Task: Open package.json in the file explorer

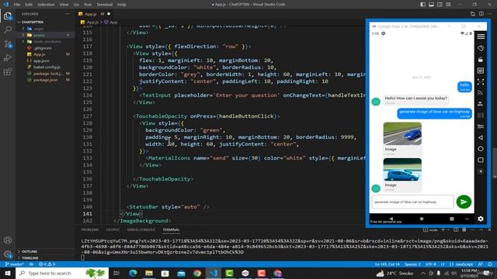Action: coord(45,80)
